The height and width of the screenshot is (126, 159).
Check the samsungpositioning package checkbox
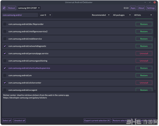tap(5, 61)
